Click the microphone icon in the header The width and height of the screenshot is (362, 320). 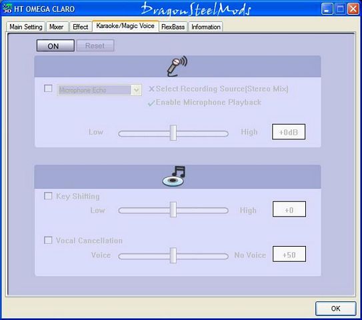click(177, 66)
